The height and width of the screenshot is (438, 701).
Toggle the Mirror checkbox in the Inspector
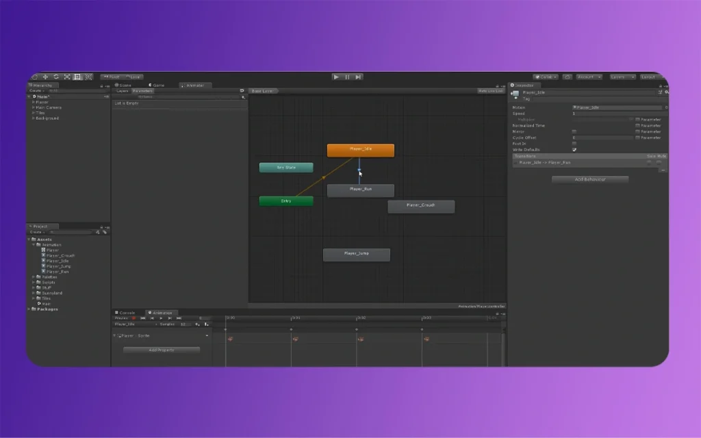coord(574,131)
